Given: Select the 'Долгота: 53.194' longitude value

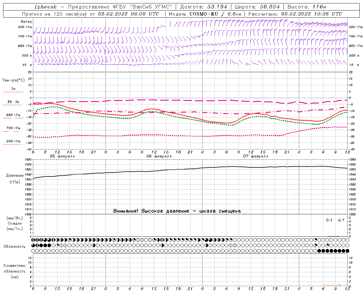Looking at the screenshot, I should [x=204, y=7].
